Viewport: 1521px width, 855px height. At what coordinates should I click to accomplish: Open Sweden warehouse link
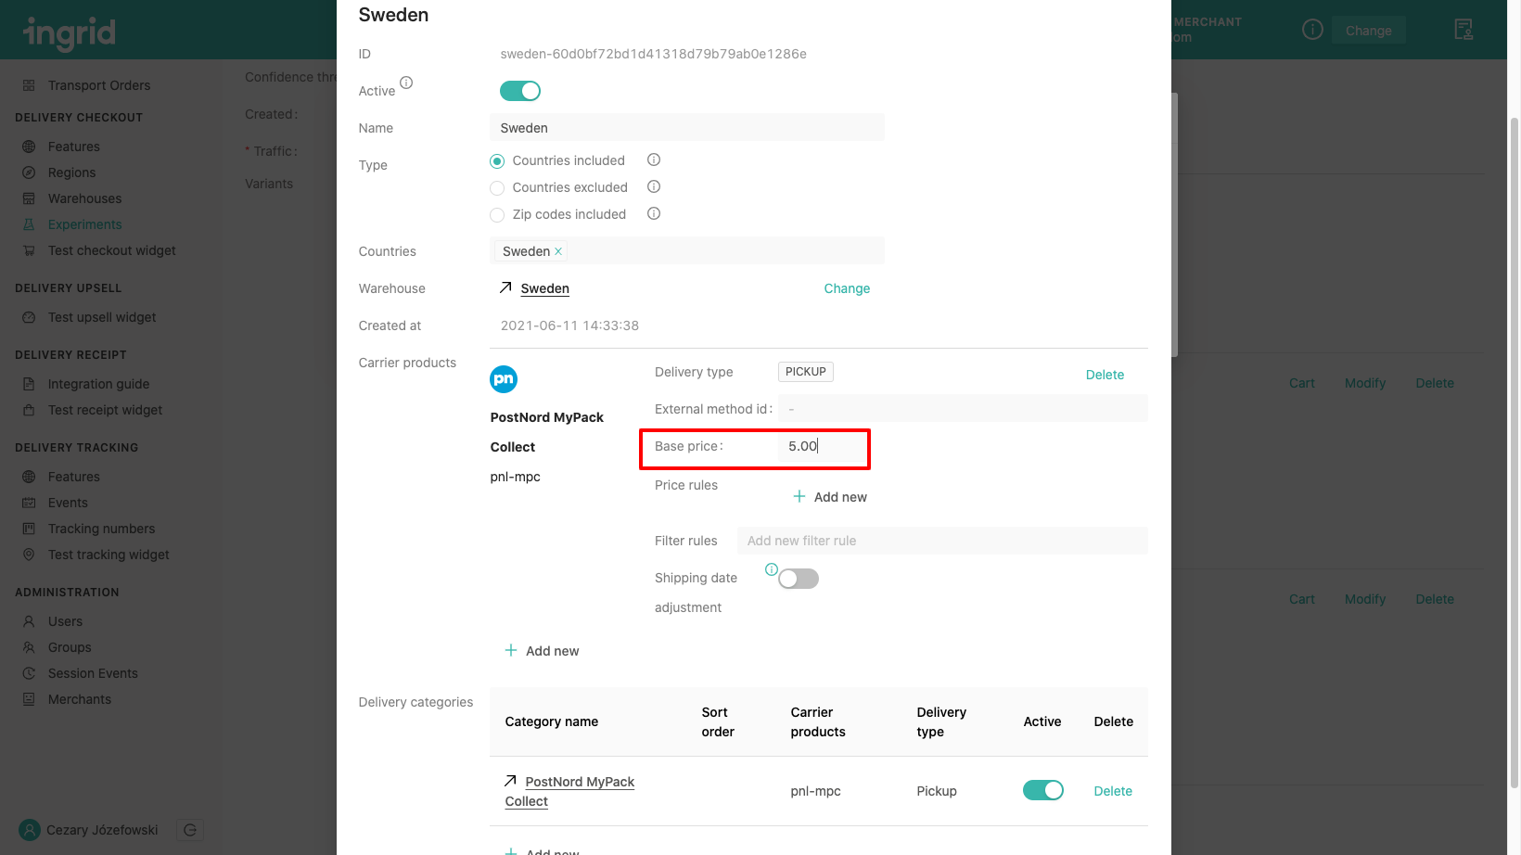point(544,288)
